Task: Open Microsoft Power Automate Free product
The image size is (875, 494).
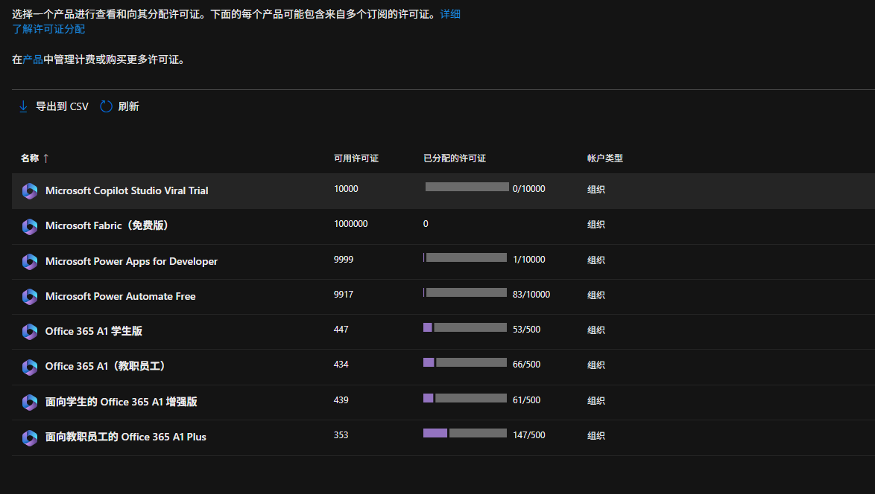Action: pyautogui.click(x=121, y=296)
